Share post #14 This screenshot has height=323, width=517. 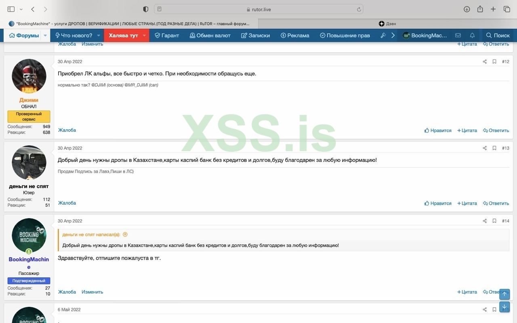[485, 221]
